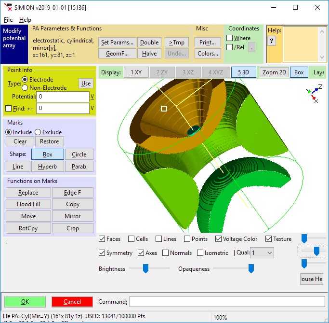
Task: Toggle the Axes checkbox
Action: [141, 253]
